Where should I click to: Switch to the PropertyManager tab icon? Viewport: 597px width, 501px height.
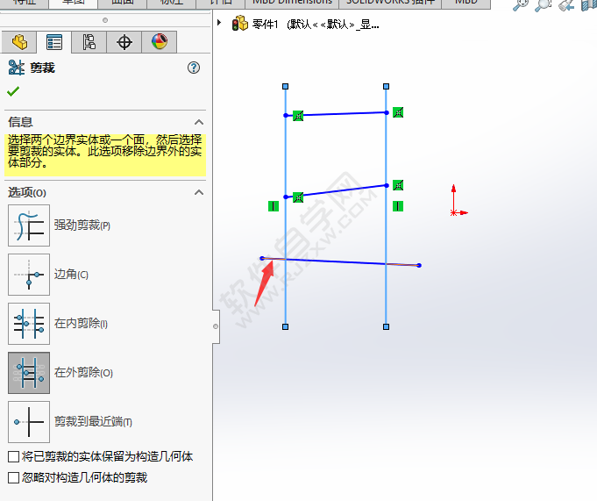pyautogui.click(x=54, y=42)
